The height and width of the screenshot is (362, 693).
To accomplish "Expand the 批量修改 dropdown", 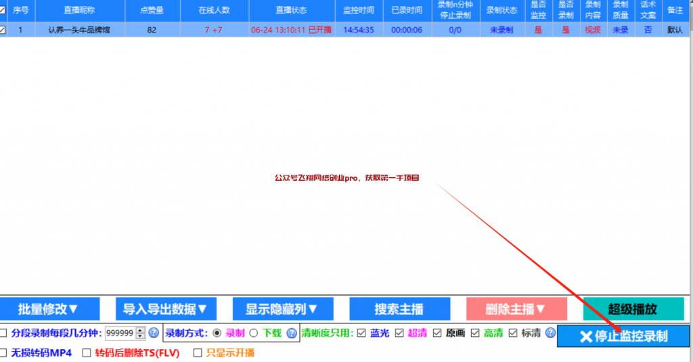I will pos(49,309).
